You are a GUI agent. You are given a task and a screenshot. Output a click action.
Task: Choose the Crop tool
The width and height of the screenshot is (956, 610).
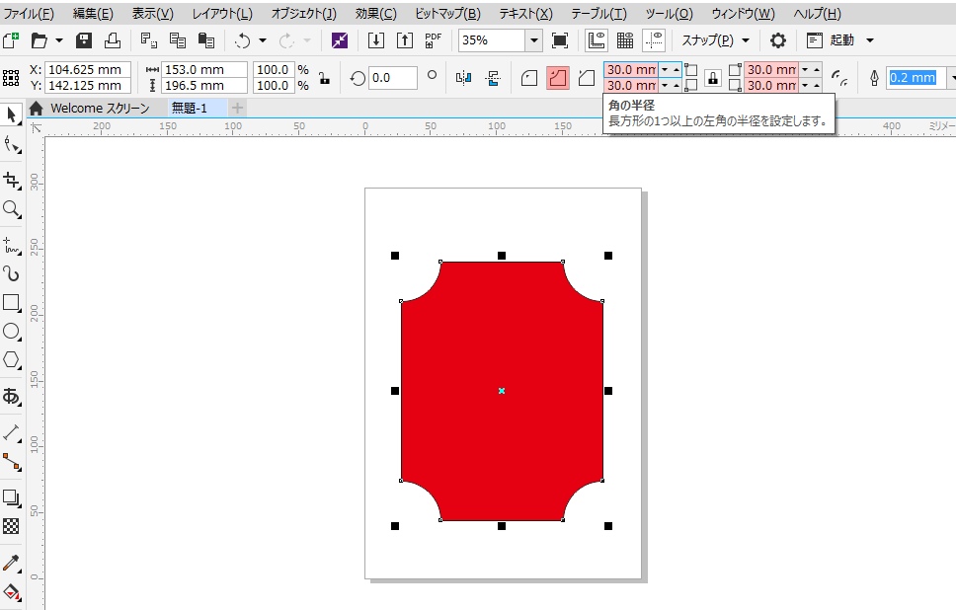(x=11, y=180)
